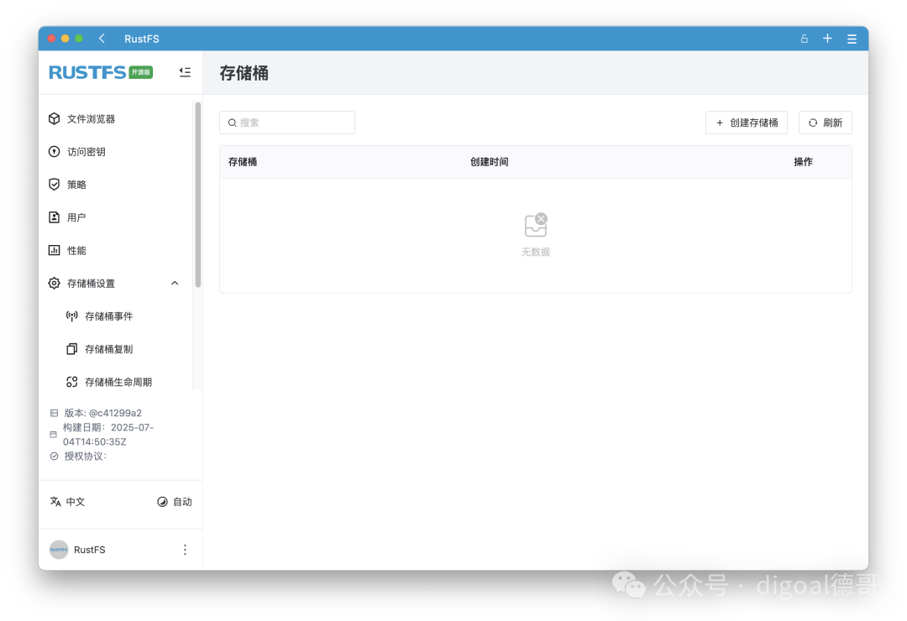Collapse the sidebar with the fold icon
The height and width of the screenshot is (621, 907).
(185, 72)
